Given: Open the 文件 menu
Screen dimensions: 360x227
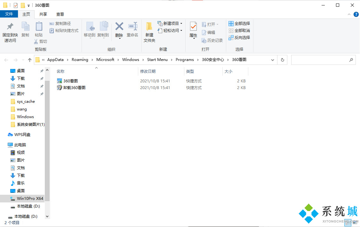Looking at the screenshot, I should [x=9, y=14].
